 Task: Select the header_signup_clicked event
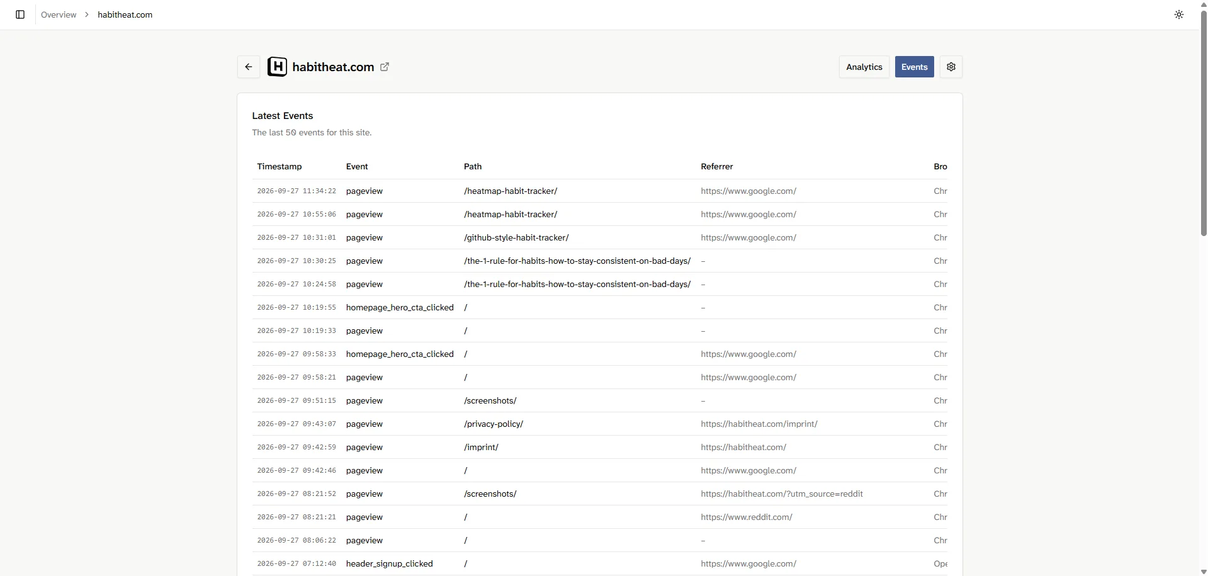pos(390,563)
